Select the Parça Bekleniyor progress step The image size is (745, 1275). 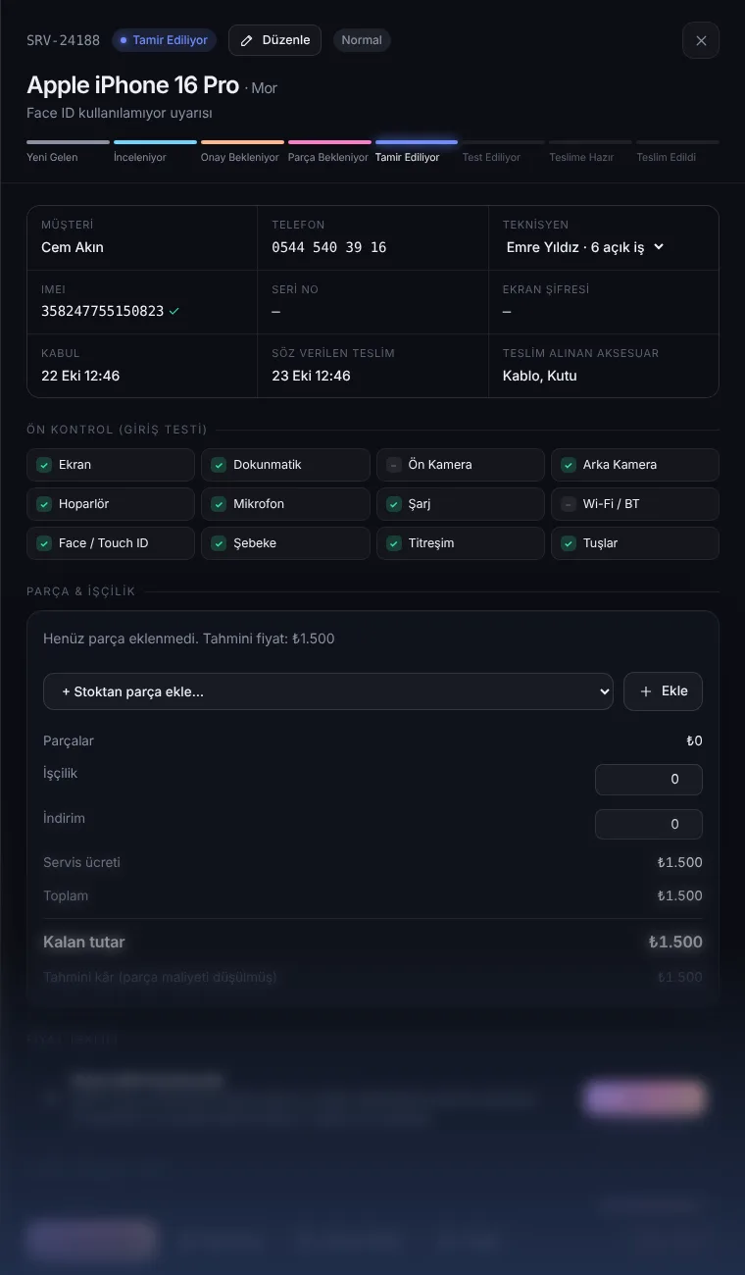[329, 151]
